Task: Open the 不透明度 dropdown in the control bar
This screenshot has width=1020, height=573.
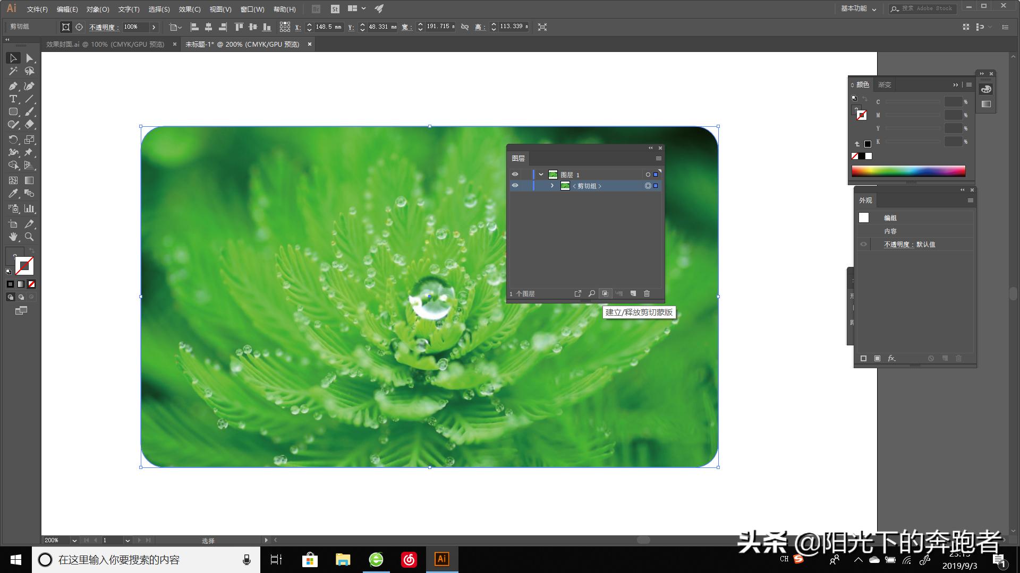Action: coord(154,27)
